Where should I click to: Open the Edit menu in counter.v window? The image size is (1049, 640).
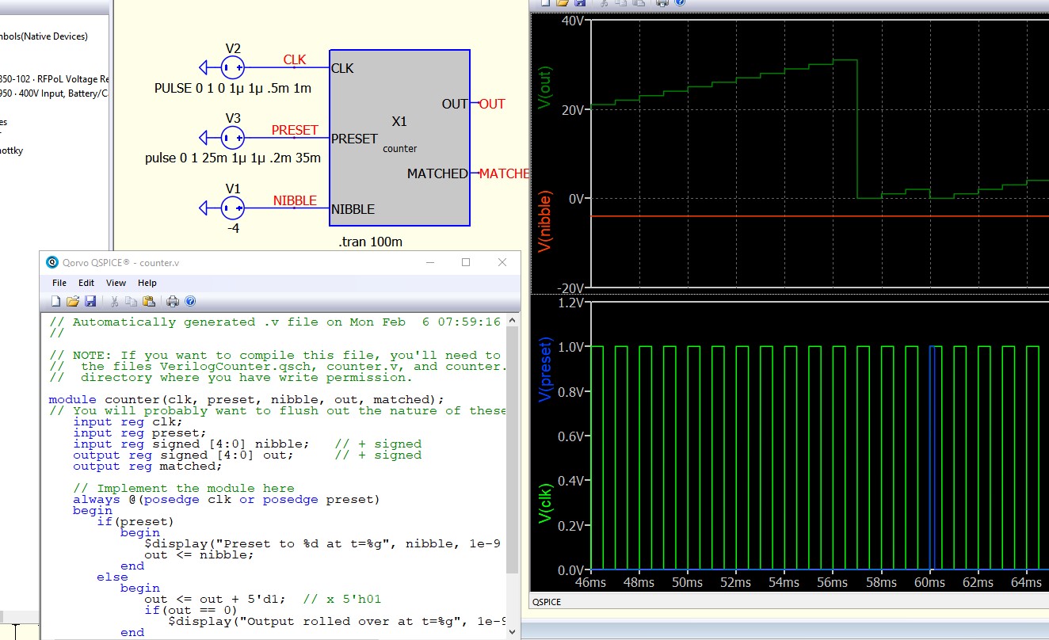[86, 283]
